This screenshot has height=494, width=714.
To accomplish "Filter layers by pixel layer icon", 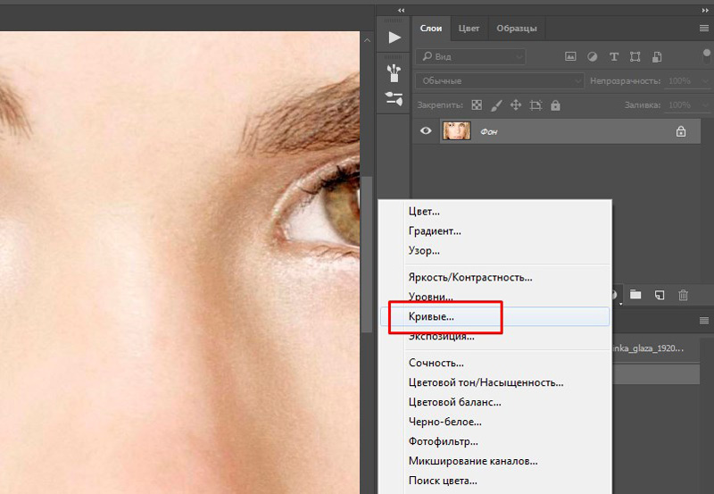I will (570, 56).
